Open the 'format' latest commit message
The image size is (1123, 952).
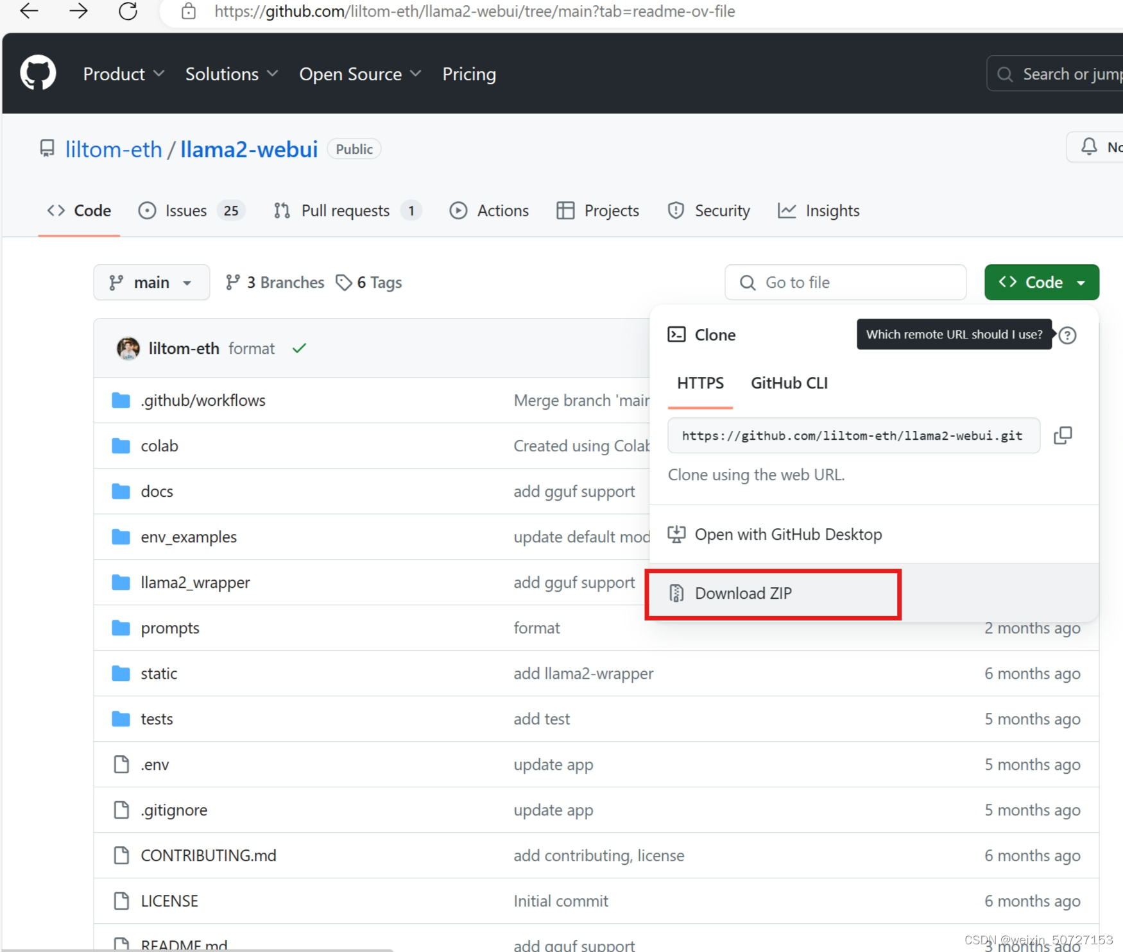(252, 348)
